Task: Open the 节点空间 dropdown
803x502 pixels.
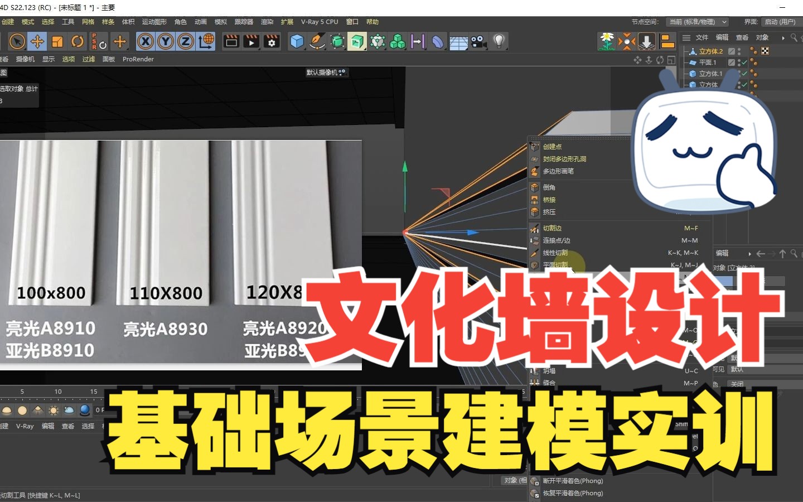Action: pos(697,22)
